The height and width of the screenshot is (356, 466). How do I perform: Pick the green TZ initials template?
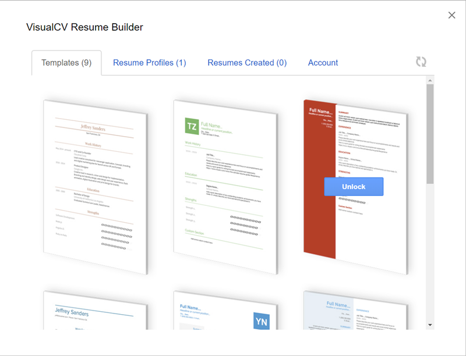(x=225, y=187)
